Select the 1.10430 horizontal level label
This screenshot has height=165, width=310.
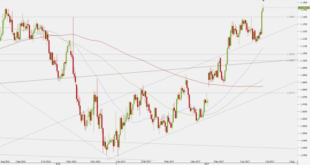point(291,54)
